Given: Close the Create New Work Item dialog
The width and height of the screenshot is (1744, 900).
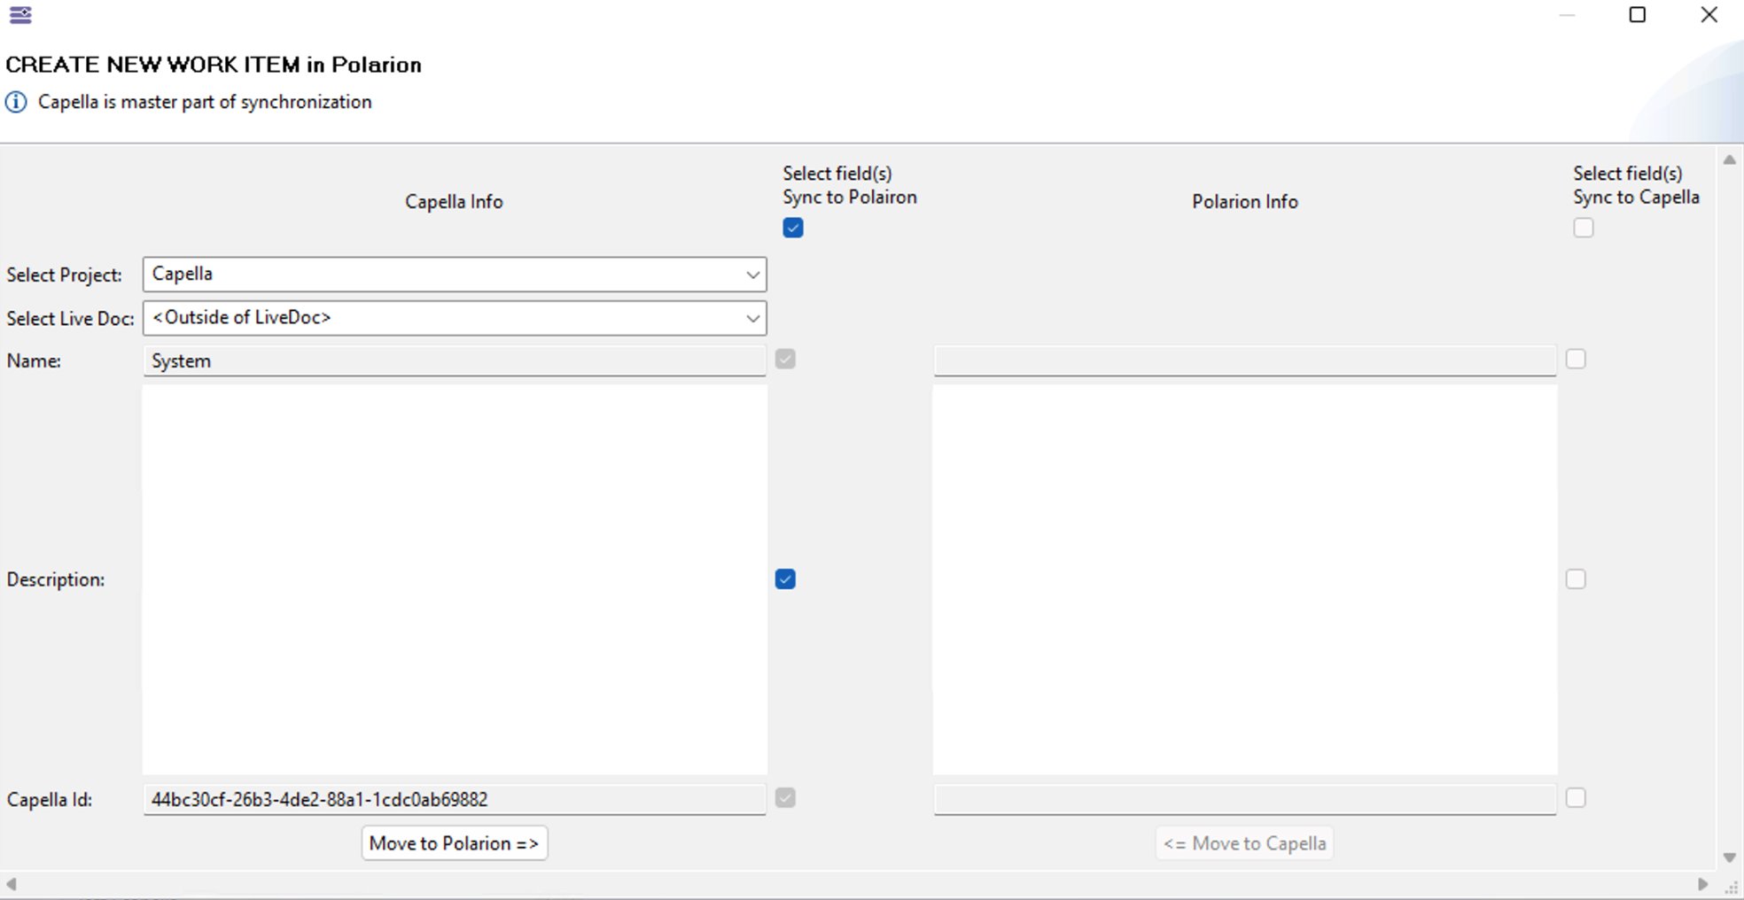Looking at the screenshot, I should coord(1709,15).
